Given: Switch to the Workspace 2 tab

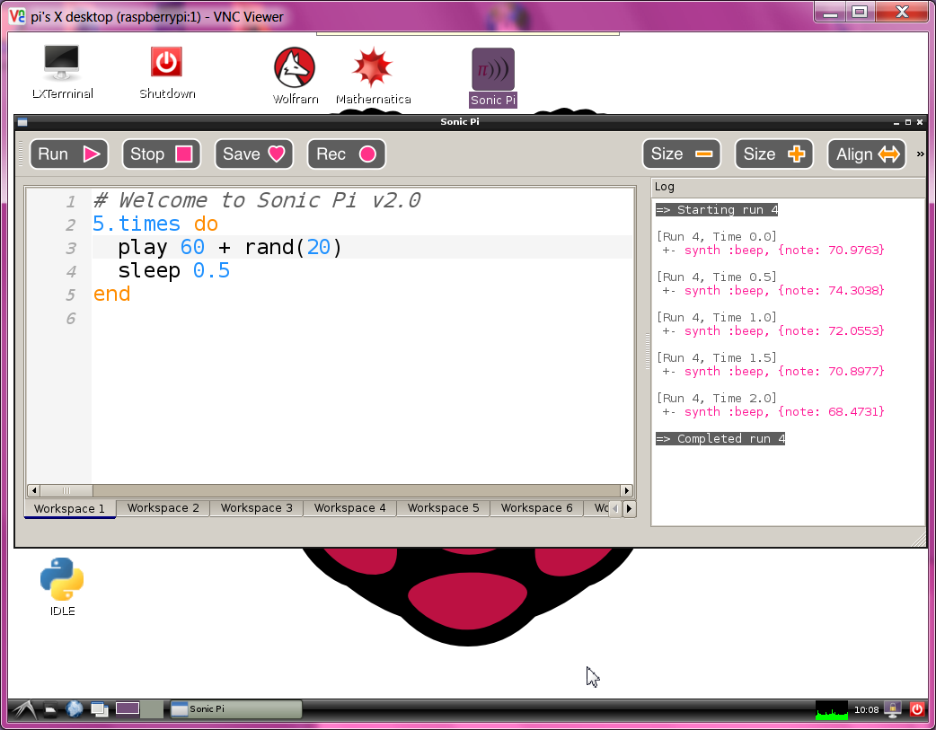Looking at the screenshot, I should tap(163, 508).
